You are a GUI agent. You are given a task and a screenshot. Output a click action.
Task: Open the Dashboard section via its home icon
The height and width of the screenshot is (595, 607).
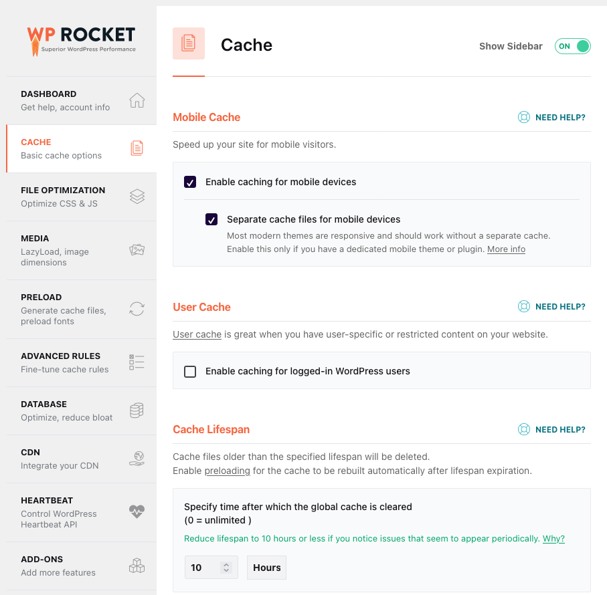(137, 100)
